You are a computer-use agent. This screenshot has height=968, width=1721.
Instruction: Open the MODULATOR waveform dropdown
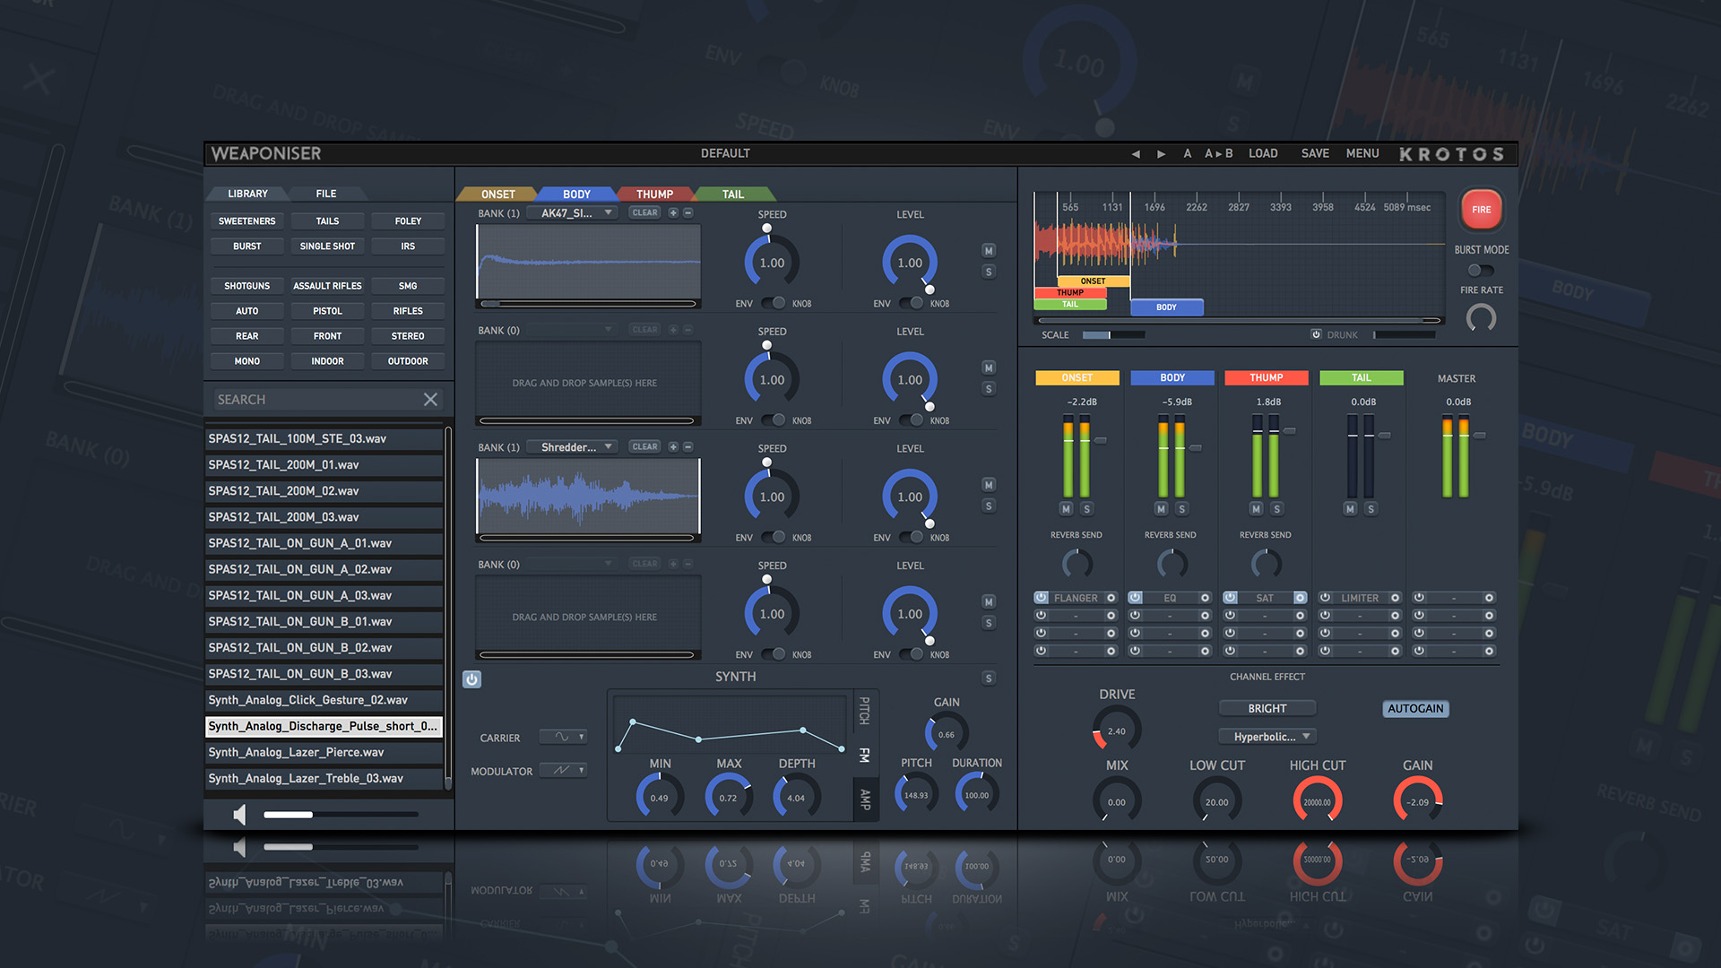click(563, 770)
